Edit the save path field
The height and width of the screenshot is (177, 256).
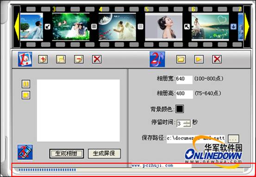coord(196,139)
